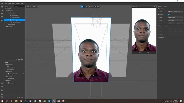Open the layout panel icon in left toolbar

pos(2,7)
